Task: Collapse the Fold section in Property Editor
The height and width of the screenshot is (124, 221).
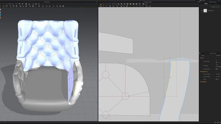Action: (201, 58)
